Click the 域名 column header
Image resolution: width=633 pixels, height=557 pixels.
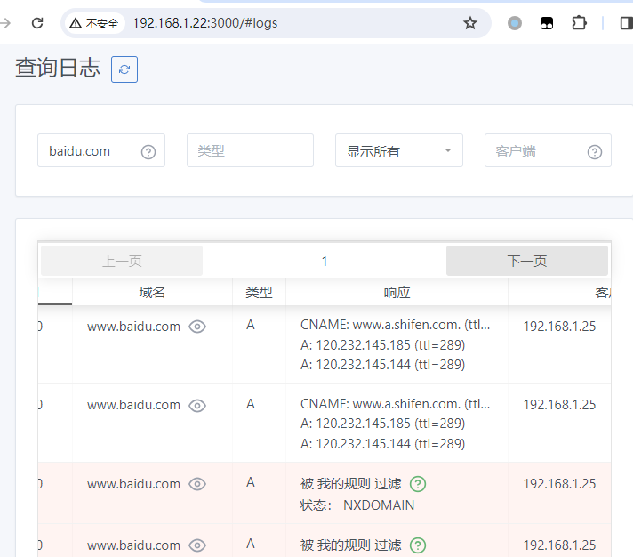[x=152, y=292]
